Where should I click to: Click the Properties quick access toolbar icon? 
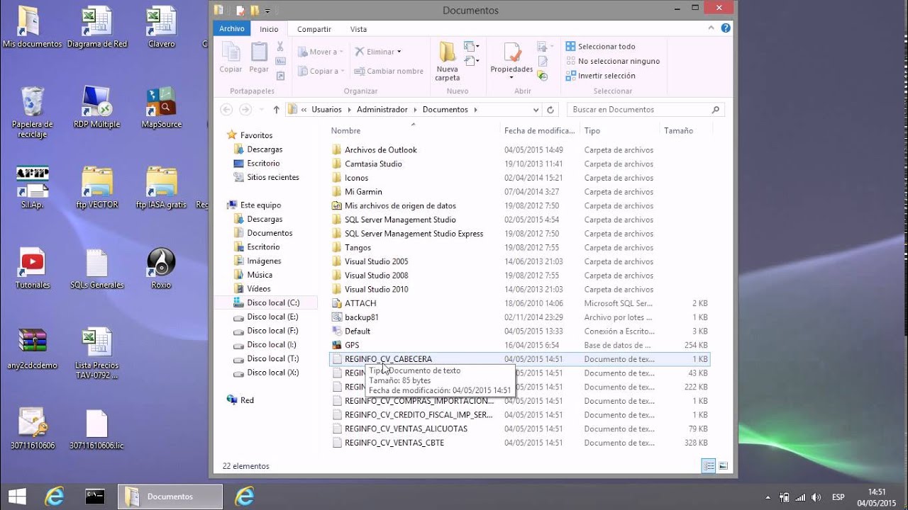[x=240, y=11]
